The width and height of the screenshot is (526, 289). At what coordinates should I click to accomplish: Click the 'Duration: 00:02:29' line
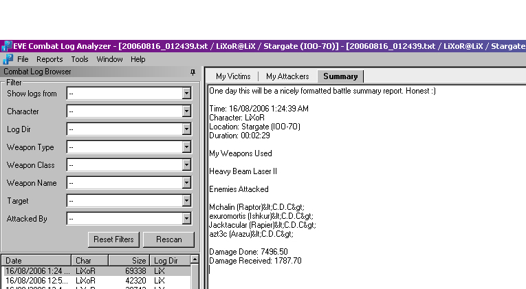[239, 136]
